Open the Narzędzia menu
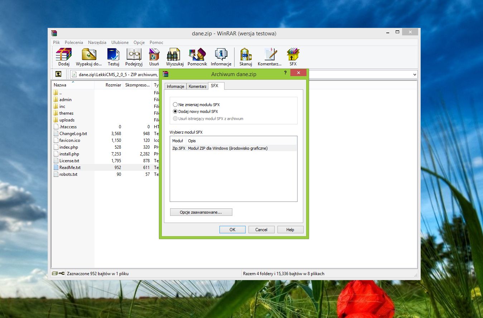 tap(97, 42)
